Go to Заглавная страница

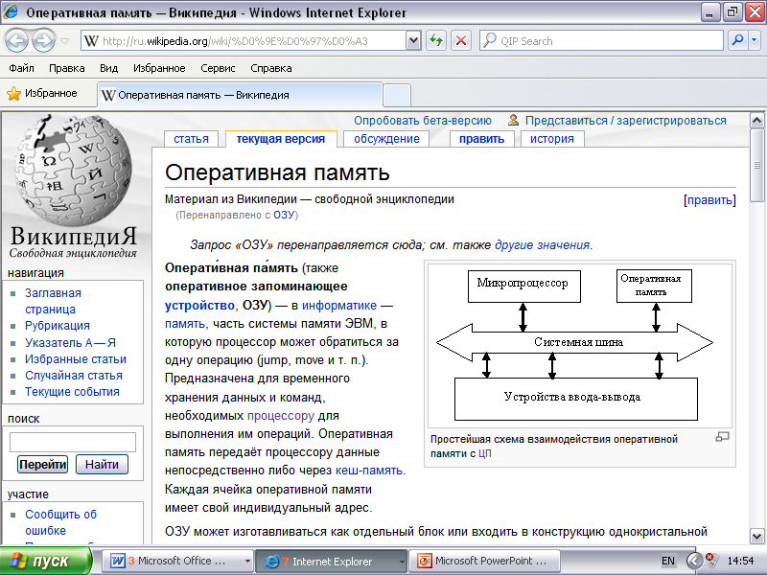tap(53, 301)
